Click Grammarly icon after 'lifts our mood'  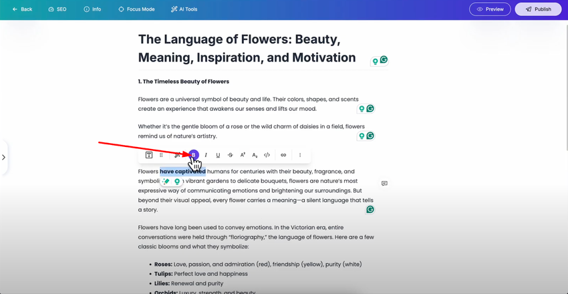click(x=370, y=108)
